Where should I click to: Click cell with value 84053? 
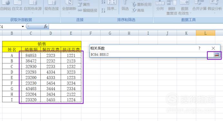tap(31, 55)
